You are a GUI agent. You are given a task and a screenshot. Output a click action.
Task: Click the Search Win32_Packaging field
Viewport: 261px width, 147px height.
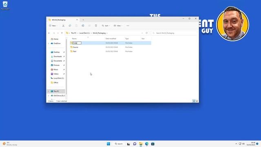(x=174, y=33)
